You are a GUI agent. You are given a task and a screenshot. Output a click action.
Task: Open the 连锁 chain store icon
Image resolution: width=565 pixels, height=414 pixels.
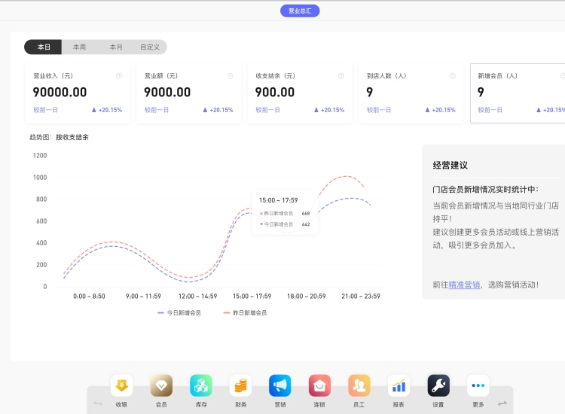[319, 386]
